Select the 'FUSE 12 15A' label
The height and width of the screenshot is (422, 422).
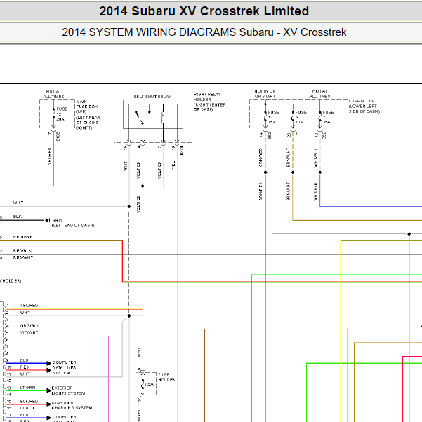pyautogui.click(x=273, y=117)
